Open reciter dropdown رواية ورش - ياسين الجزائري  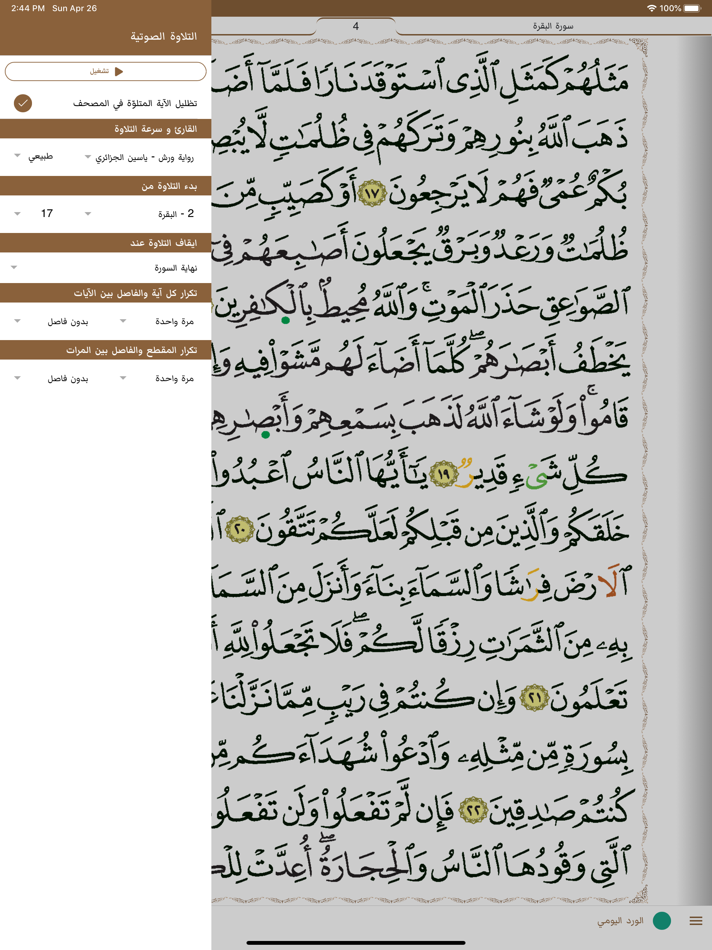click(139, 158)
